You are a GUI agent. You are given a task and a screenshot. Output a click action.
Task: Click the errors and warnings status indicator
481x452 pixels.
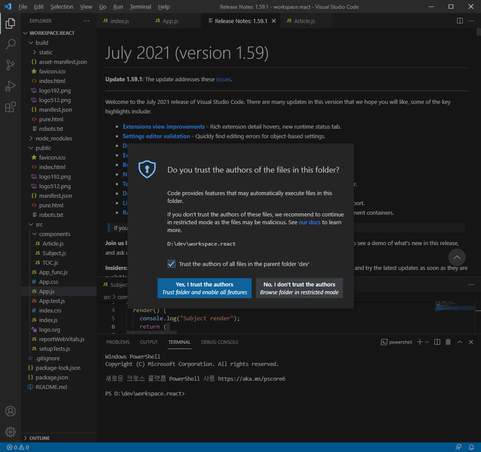18,447
